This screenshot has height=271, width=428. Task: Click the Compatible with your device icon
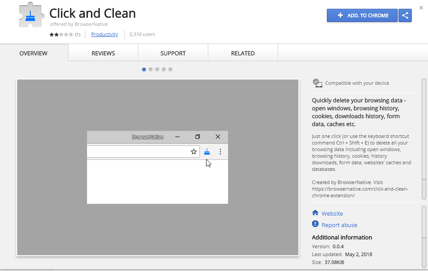(317, 83)
